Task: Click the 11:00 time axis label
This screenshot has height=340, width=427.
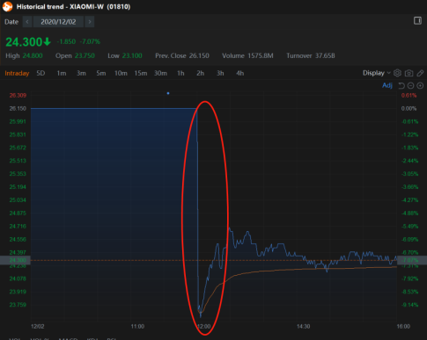Action: (x=137, y=326)
